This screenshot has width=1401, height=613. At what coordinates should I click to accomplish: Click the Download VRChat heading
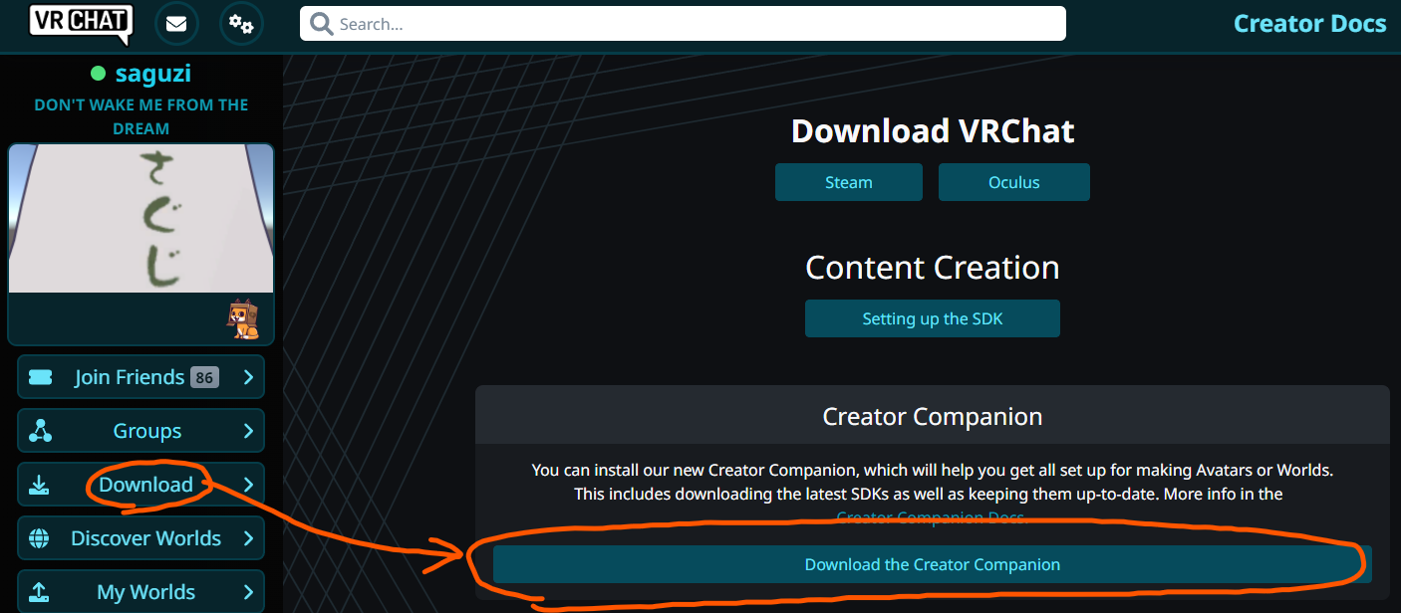pos(933,130)
